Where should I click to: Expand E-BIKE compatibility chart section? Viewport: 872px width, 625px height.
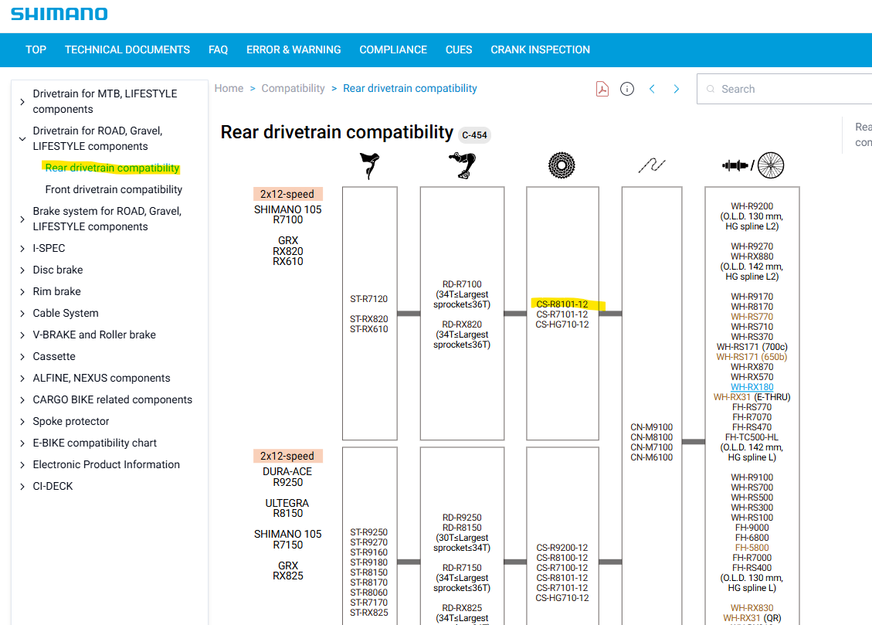[x=22, y=443]
